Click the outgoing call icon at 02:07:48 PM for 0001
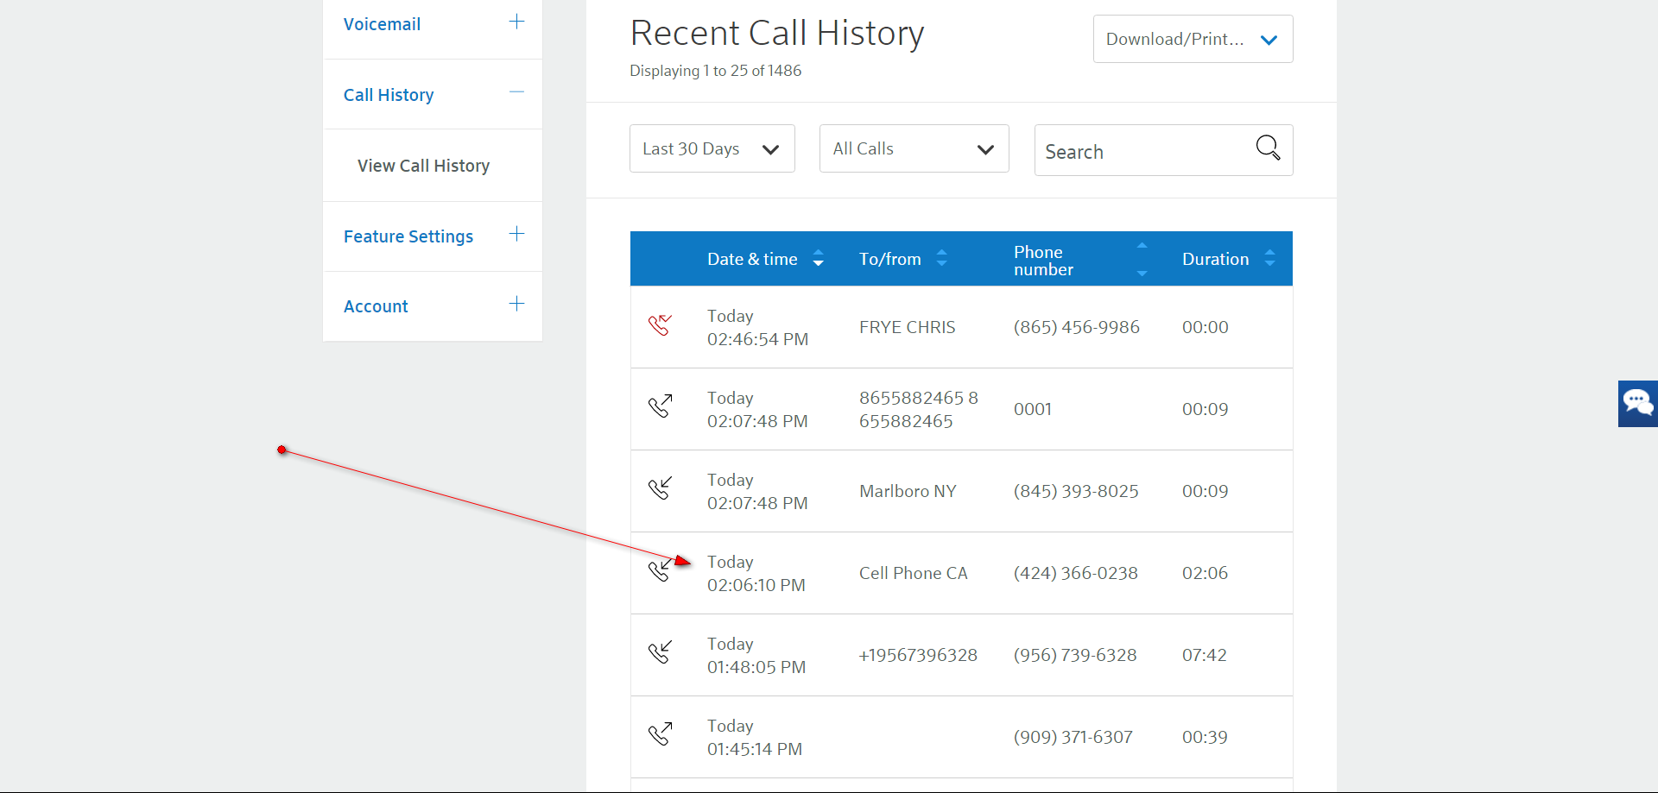1658x793 pixels. (x=660, y=406)
